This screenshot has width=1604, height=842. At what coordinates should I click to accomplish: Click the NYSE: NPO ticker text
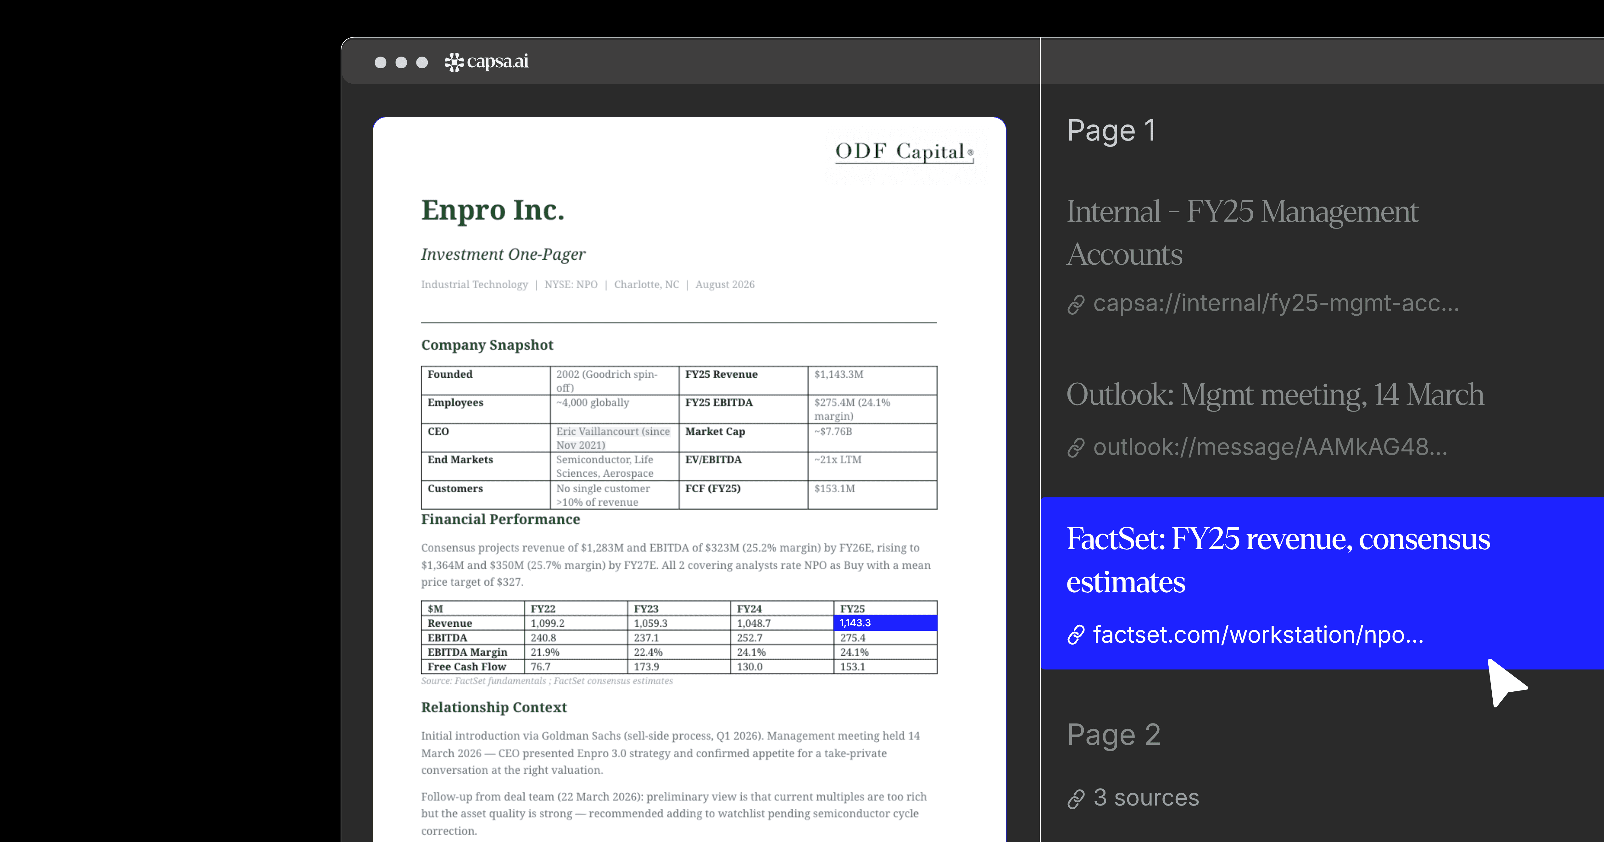571,285
